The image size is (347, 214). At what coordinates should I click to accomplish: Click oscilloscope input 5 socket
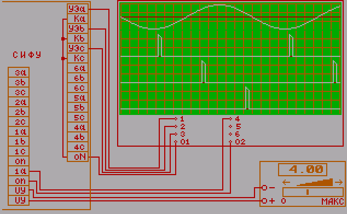coord(230,126)
